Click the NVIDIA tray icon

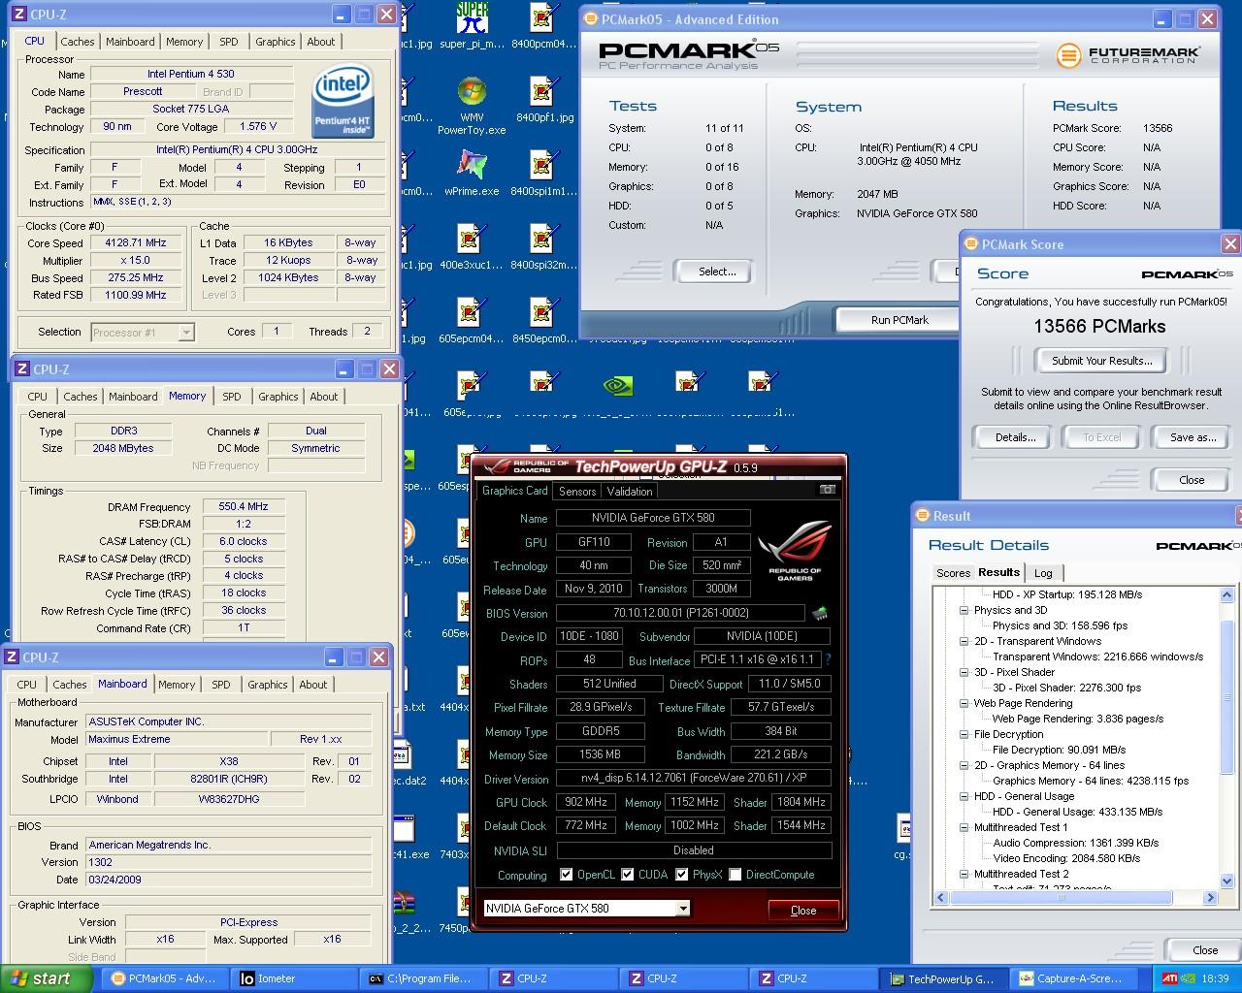coord(1189,978)
